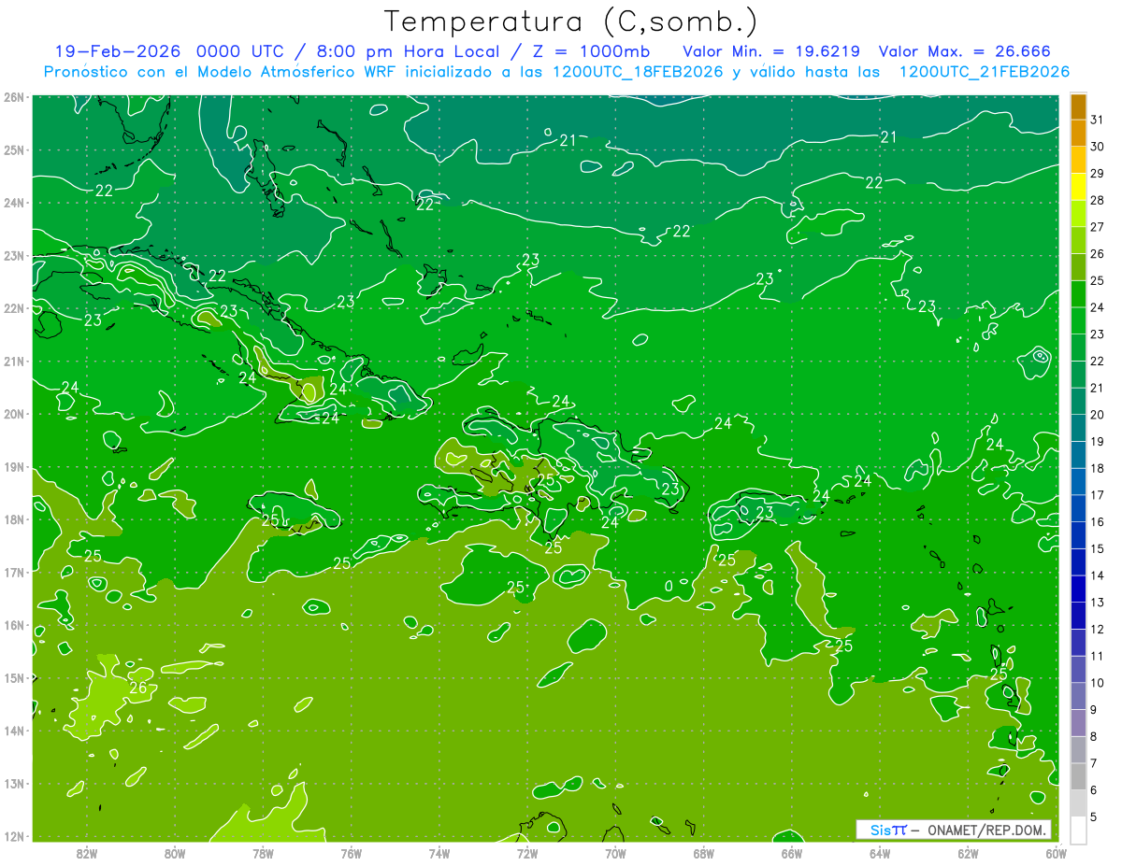The width and height of the screenshot is (1122, 866).
Task: Click the longitude axis label "78W"
Action: (263, 853)
